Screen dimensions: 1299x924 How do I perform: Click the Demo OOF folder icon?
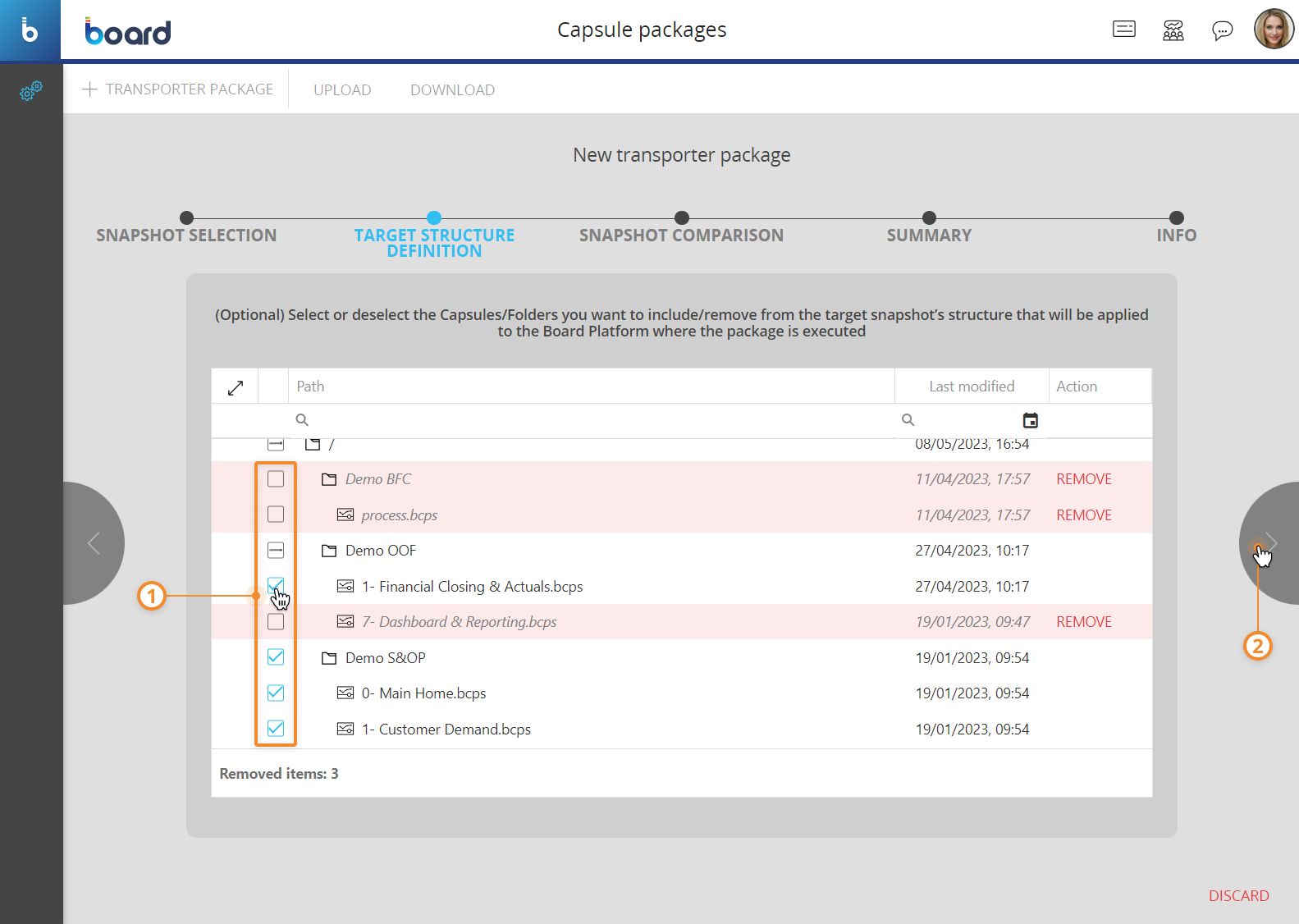click(x=329, y=551)
